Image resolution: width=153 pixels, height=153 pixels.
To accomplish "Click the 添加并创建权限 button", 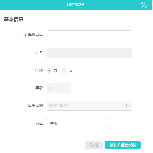I will coord(123,145).
